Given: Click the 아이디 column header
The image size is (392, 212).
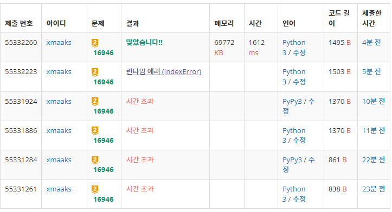Looking at the screenshot, I should [x=56, y=23].
